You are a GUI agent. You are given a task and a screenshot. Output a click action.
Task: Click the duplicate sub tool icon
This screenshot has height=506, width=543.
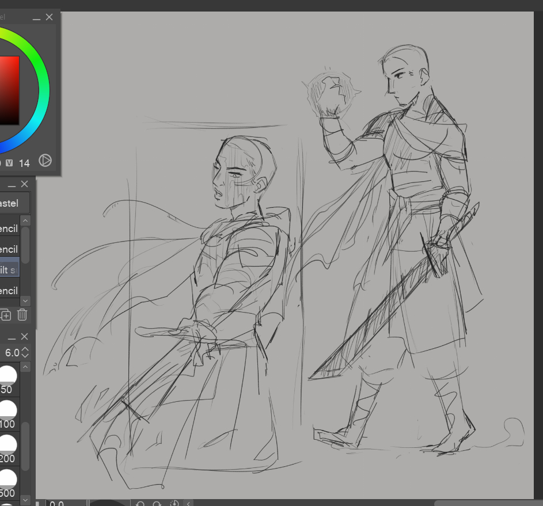pyautogui.click(x=6, y=314)
